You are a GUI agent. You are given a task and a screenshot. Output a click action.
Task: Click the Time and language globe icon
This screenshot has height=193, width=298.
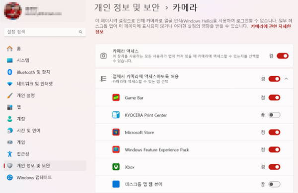point(10,131)
